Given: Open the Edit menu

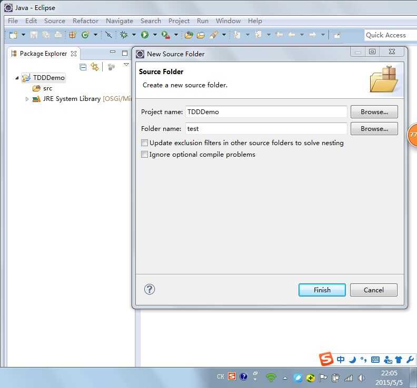Looking at the screenshot, I should click(x=31, y=21).
